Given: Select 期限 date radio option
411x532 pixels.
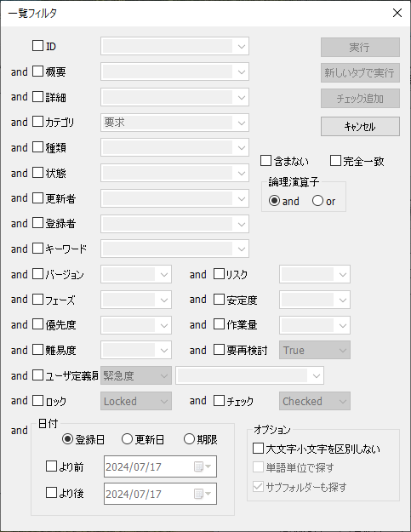Looking at the screenshot, I should coord(189,439).
